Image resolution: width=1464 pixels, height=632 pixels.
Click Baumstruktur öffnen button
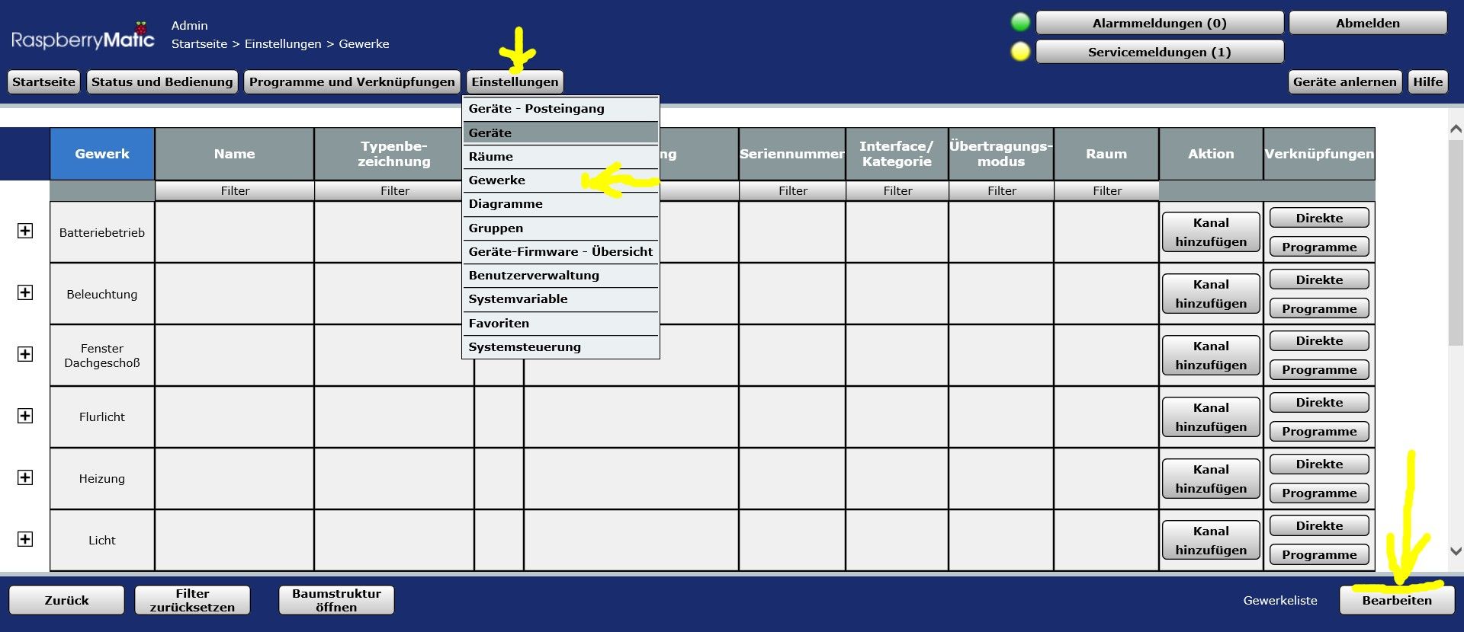tap(336, 600)
